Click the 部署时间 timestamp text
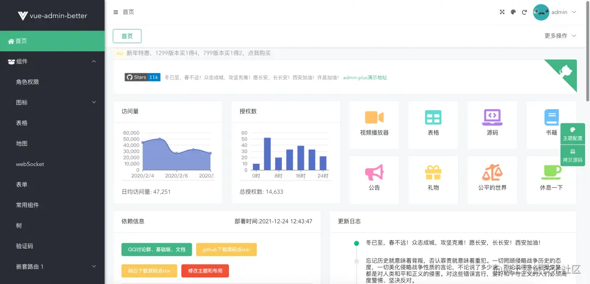The height and width of the screenshot is (284, 590). pyautogui.click(x=273, y=221)
